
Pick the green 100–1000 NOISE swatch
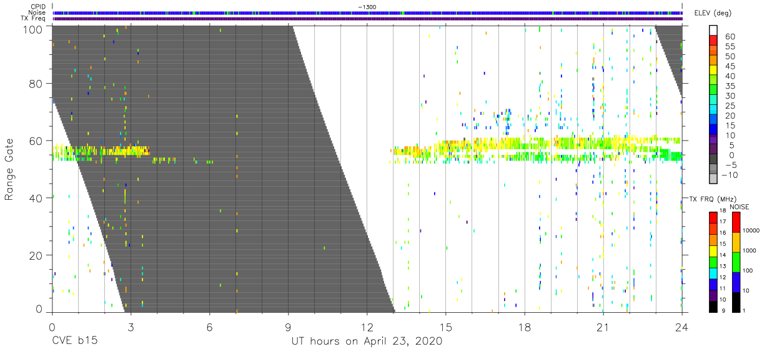(x=737, y=262)
